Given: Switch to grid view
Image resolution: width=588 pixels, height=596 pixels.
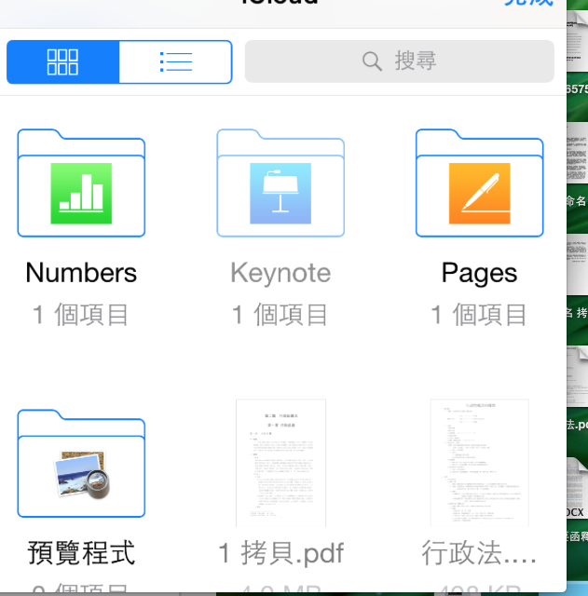Looking at the screenshot, I should (x=62, y=62).
